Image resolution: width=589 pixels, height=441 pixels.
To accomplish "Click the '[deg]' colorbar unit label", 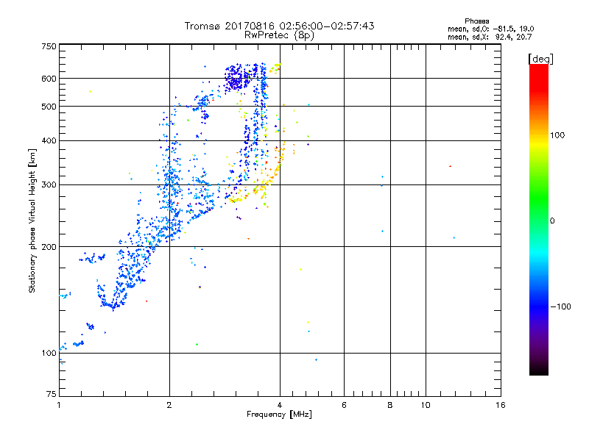I will 540,59.
